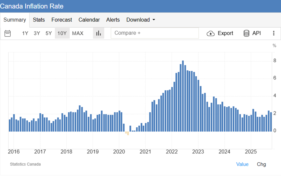This screenshot has height=179, width=281.
Task: Set chart range to 3Y
Action: coord(37,33)
